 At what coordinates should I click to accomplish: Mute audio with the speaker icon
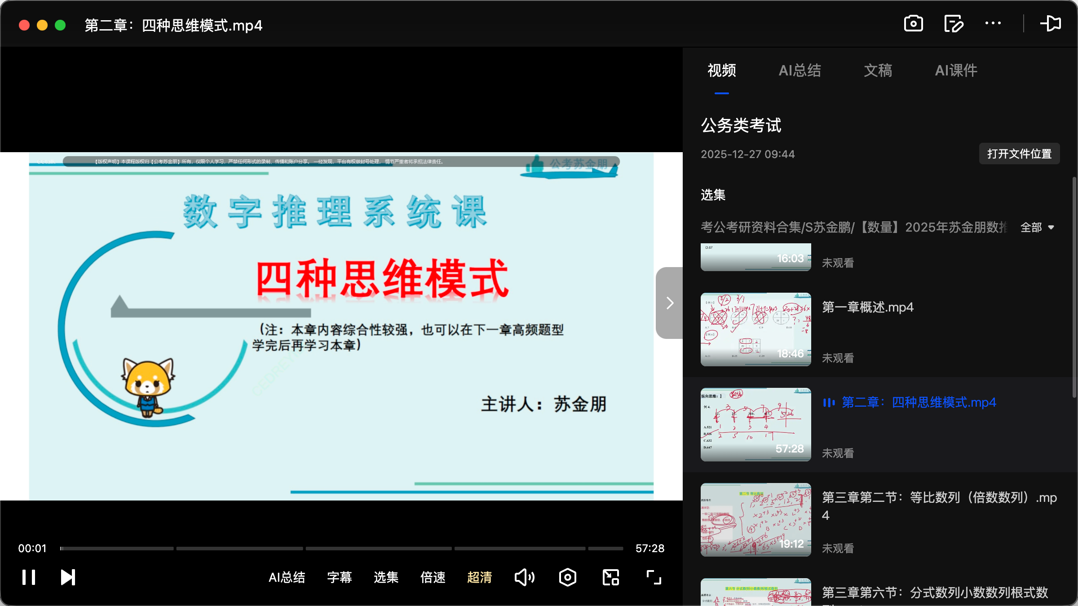pos(524,577)
